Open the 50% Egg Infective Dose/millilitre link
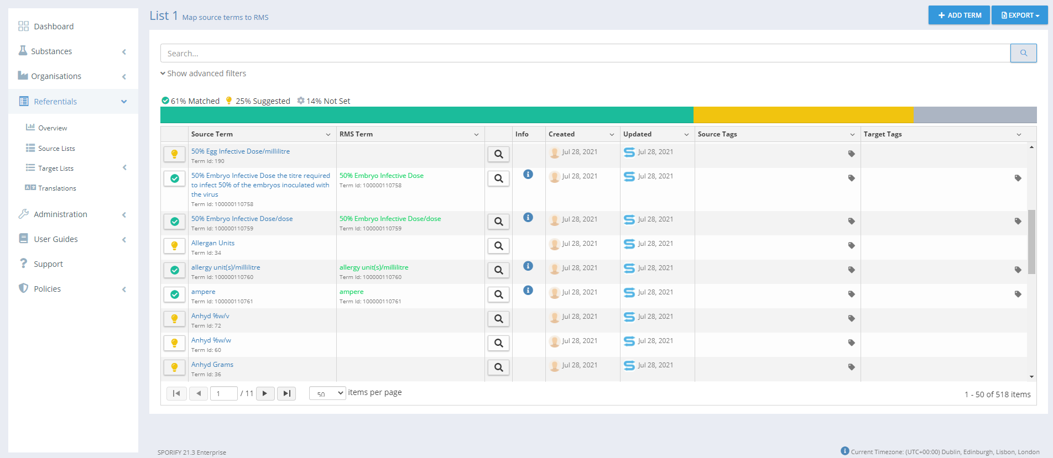The image size is (1053, 458). (x=240, y=151)
